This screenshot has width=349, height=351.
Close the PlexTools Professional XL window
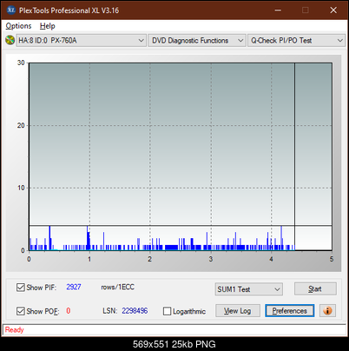click(333, 10)
